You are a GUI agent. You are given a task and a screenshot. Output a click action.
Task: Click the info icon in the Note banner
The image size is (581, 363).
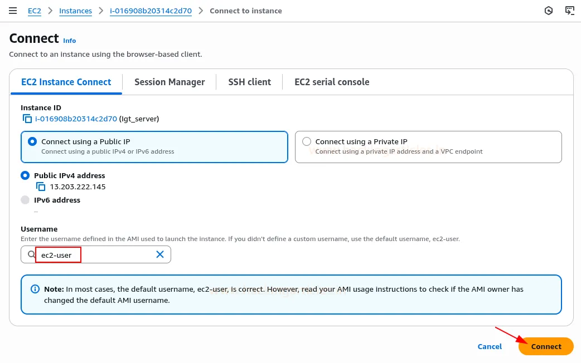click(x=35, y=289)
